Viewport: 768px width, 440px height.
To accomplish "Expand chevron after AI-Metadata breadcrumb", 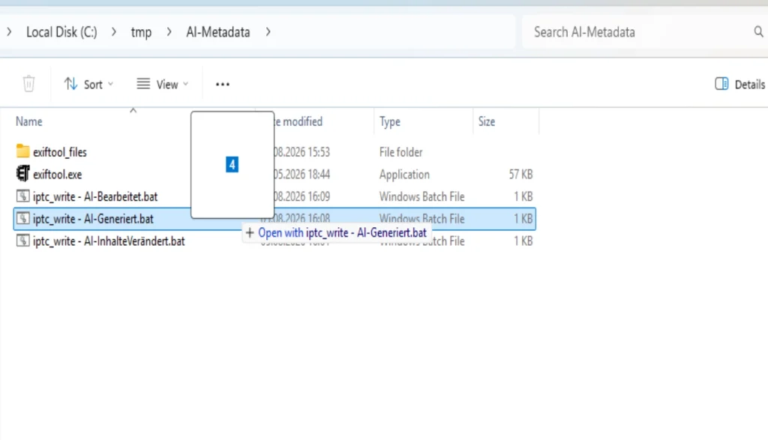I will [268, 31].
